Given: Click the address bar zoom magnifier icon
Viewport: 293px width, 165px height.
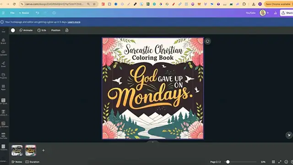Looking at the screenshot, I should [88, 4].
